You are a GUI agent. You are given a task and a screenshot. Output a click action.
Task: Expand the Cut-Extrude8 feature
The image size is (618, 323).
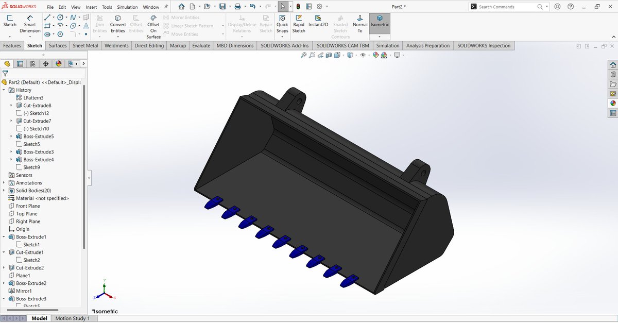[x=11, y=106]
